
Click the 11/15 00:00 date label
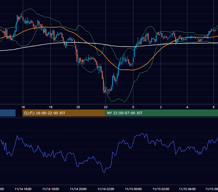click(133, 189)
